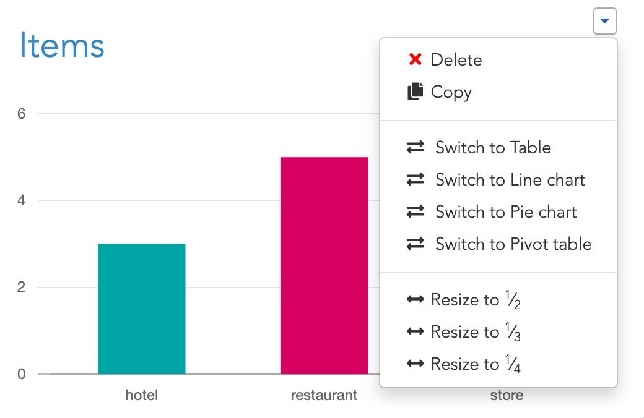This screenshot has width=644, height=418.
Task: Click the Items chart title
Action: [62, 45]
